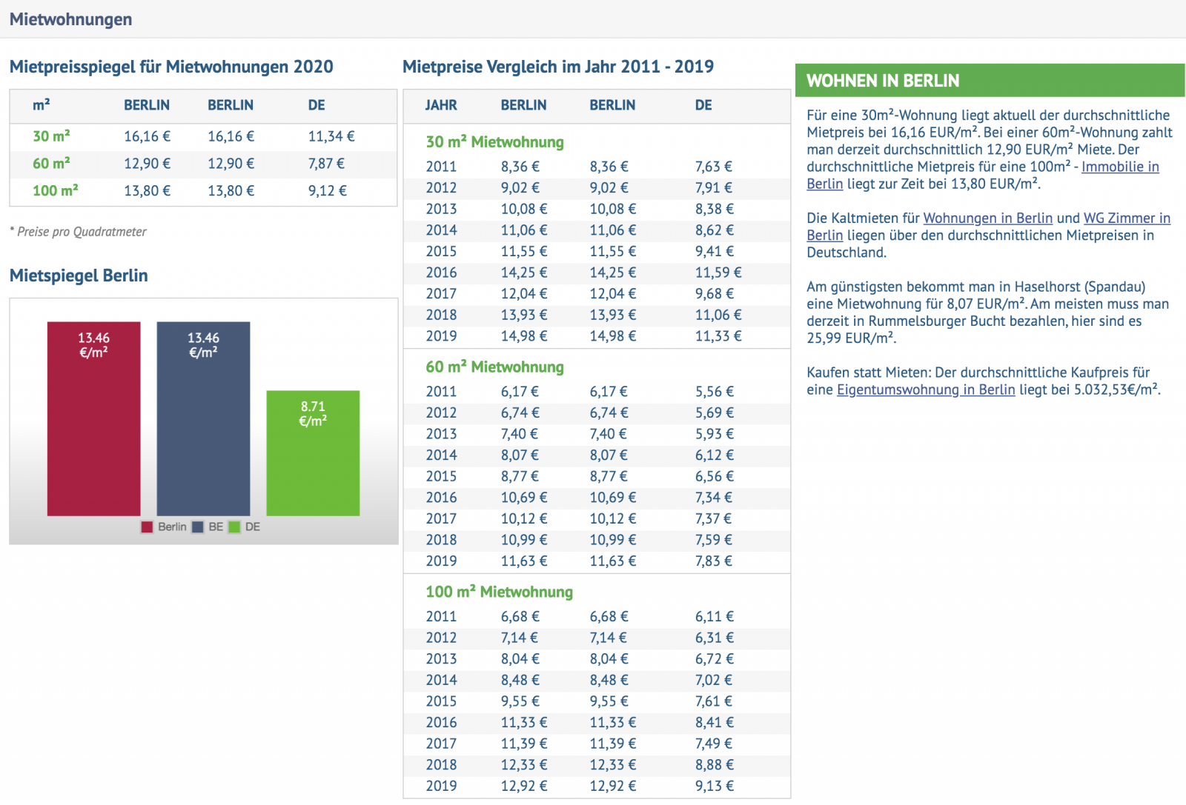Click the '8,88 €' DE value
1186x805 pixels.
point(715,765)
